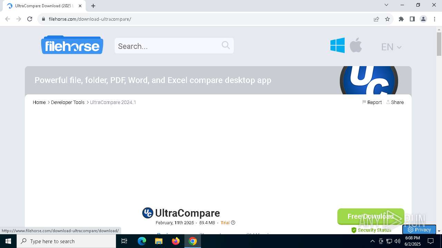Open the Privacy settings button
Screen dimensions: 442x248
(x=419, y=230)
